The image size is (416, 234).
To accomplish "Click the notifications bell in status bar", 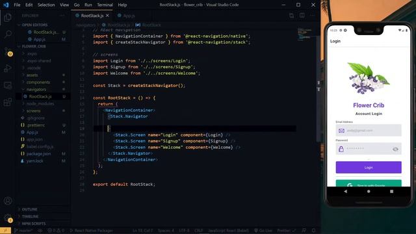I will click(313, 231).
